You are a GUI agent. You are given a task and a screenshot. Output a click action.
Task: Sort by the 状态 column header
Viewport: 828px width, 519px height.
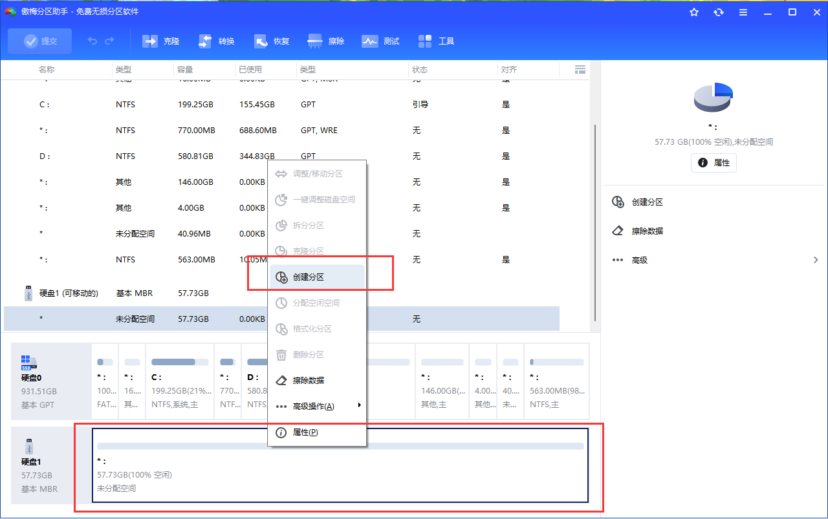pyautogui.click(x=420, y=70)
